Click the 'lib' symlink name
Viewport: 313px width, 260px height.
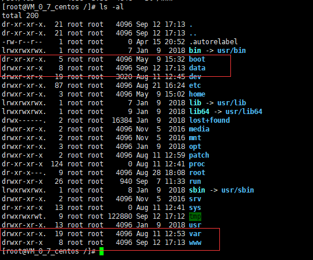click(195, 103)
